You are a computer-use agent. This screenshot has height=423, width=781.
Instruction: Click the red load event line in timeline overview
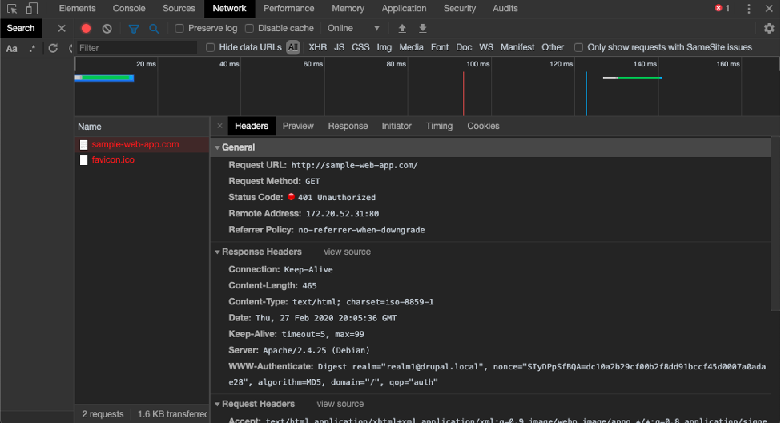point(463,93)
